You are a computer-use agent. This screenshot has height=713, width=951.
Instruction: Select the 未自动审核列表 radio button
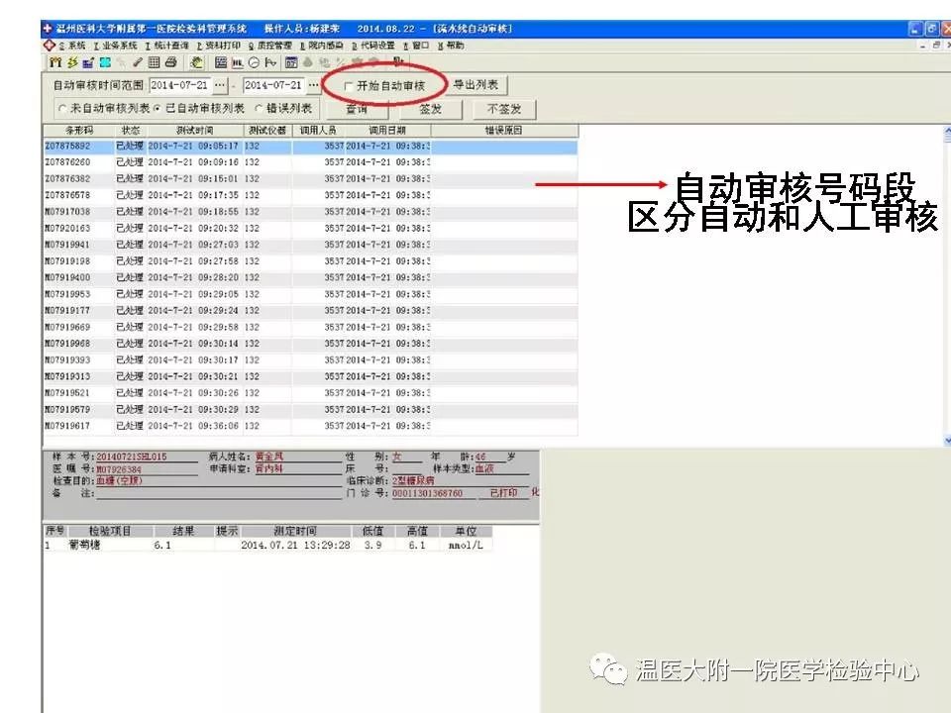tap(62, 108)
